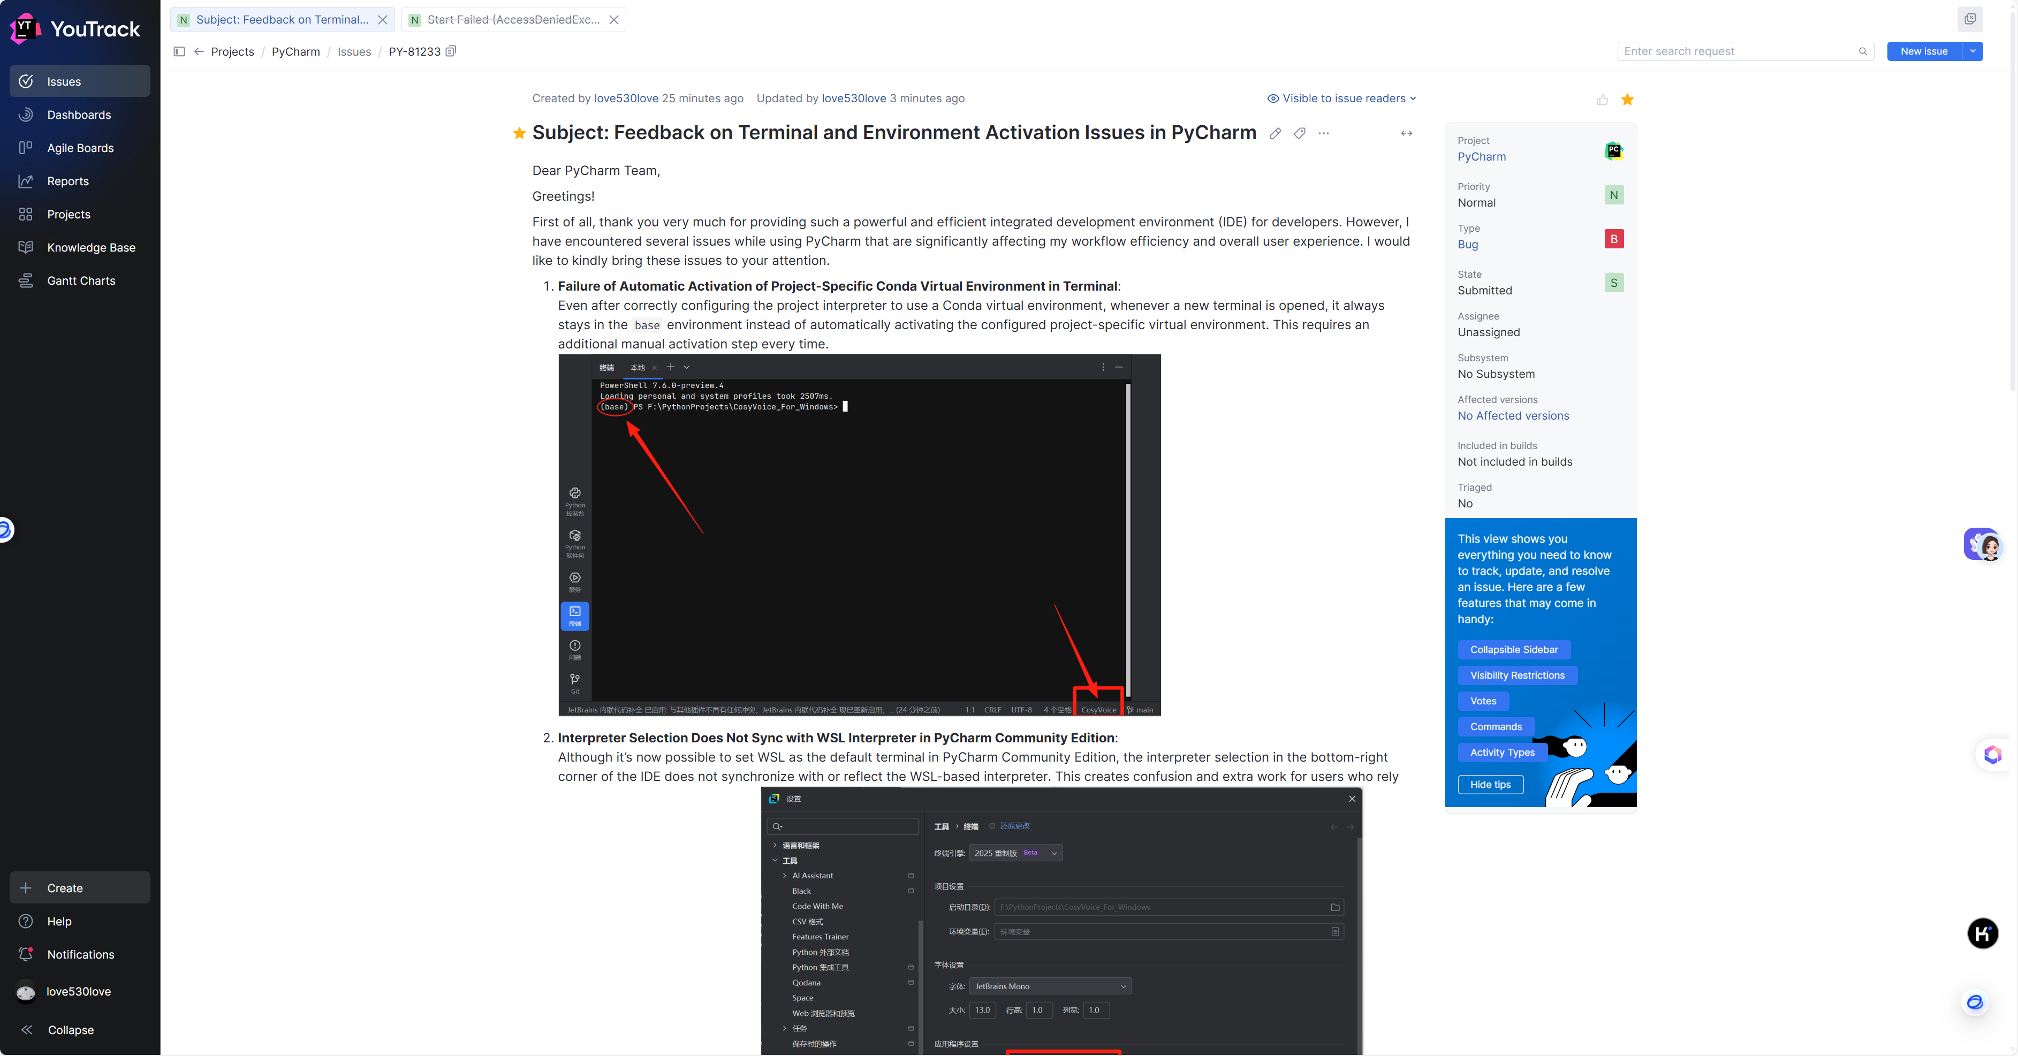Toggle the full-width expand arrows icon

click(x=1406, y=133)
